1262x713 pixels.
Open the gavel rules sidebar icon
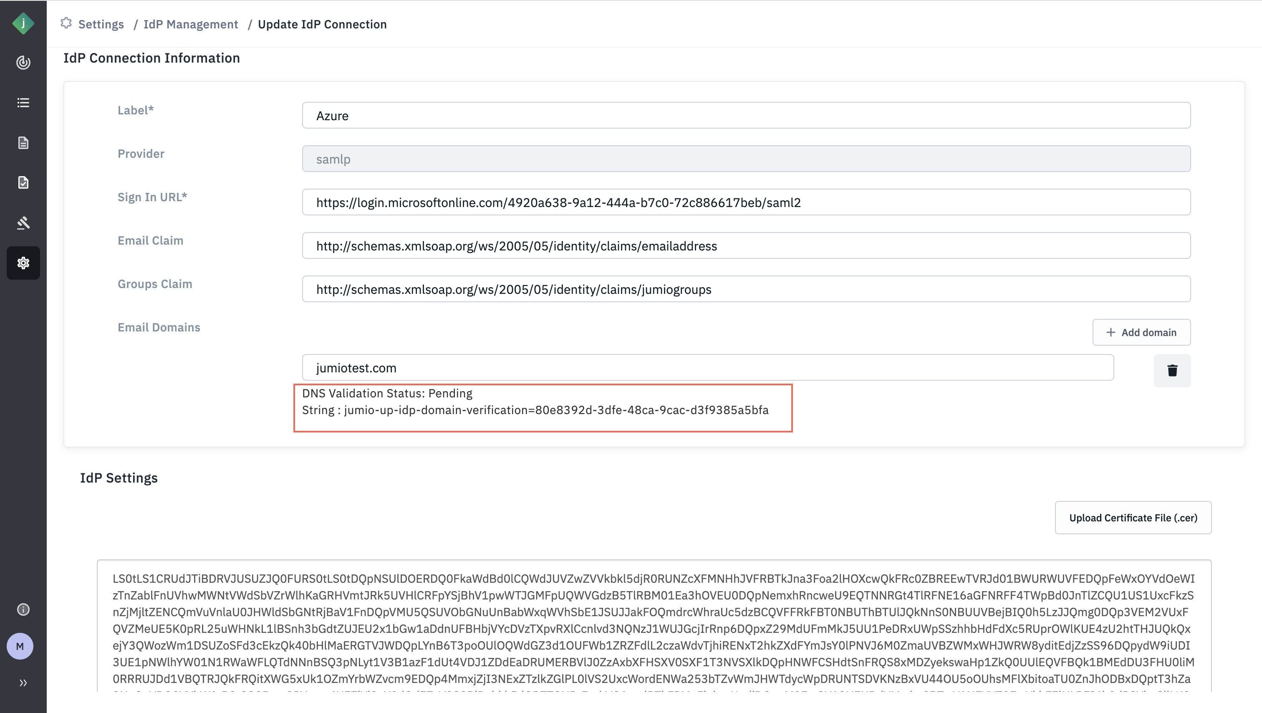coord(23,223)
